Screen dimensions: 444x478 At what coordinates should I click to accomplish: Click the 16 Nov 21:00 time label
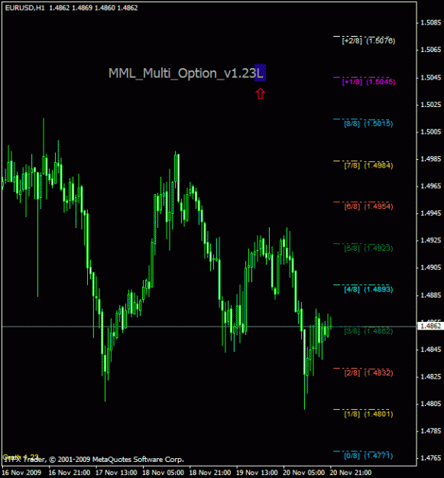click(70, 473)
